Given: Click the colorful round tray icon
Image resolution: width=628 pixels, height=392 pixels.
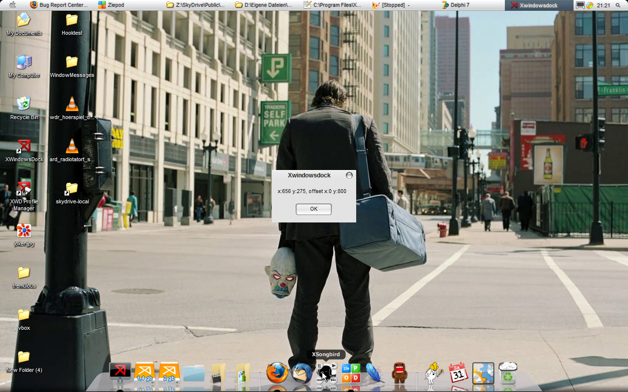Looking at the screenshot, I should click(589, 5).
